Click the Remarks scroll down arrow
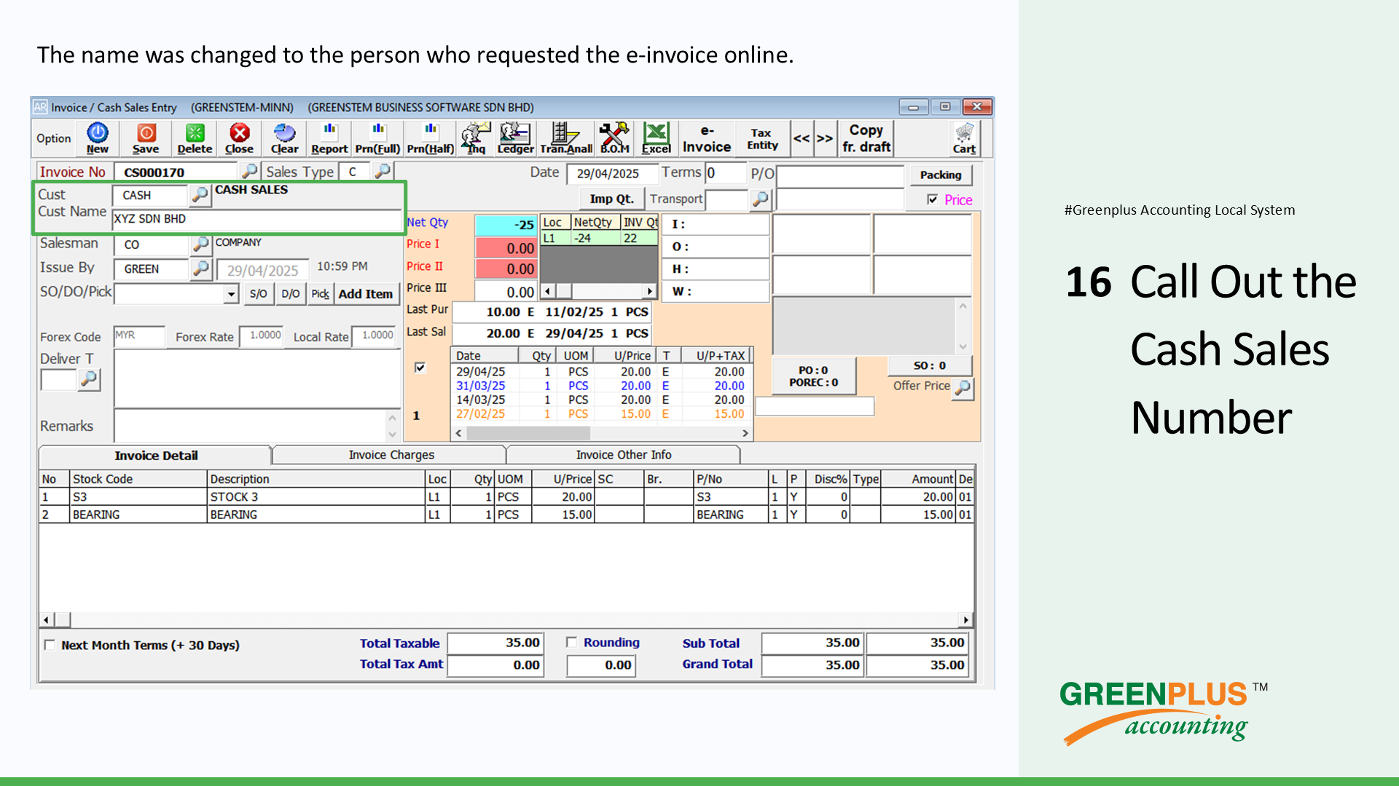The width and height of the screenshot is (1399, 786). (392, 434)
